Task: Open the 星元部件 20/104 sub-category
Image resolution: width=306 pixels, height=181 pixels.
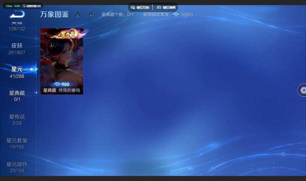Action: [x=17, y=167]
